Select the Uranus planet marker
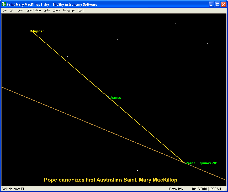 coord(109,97)
